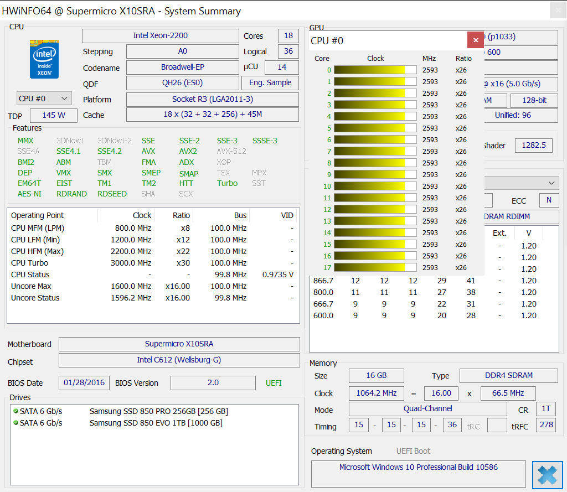Viewport: 567px width, 492px height.
Task: Click the blue X exit icon at bottom right
Action: (547, 475)
